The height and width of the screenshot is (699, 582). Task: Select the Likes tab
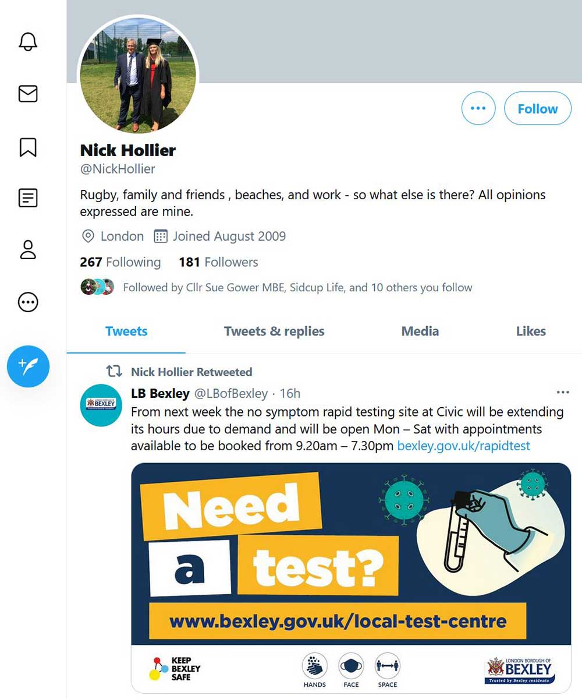pyautogui.click(x=531, y=331)
